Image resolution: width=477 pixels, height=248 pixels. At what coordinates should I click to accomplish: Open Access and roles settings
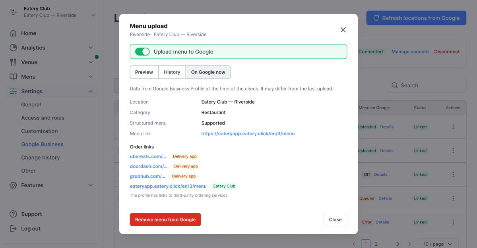43,118
